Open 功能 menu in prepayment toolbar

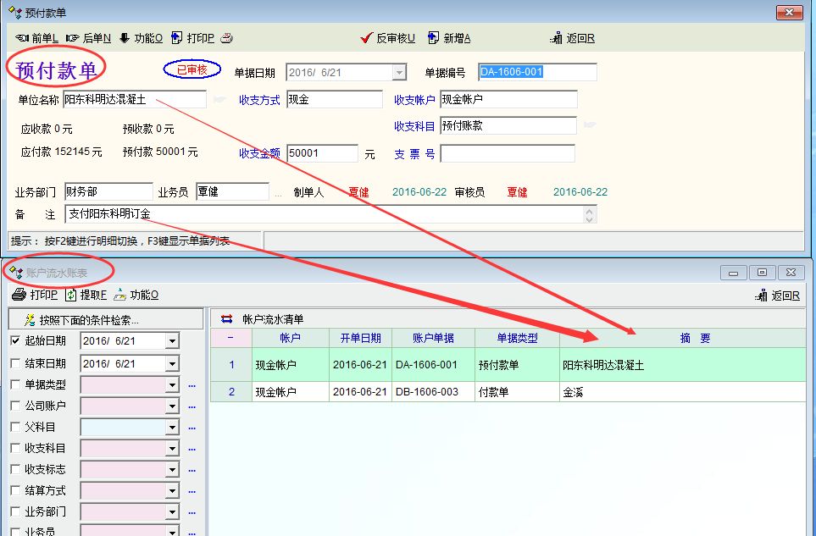tap(141, 38)
